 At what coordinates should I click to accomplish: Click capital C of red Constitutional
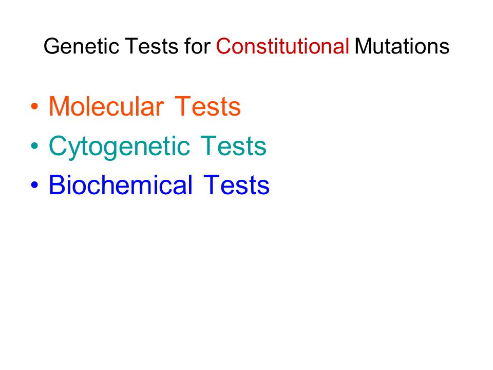tap(222, 46)
